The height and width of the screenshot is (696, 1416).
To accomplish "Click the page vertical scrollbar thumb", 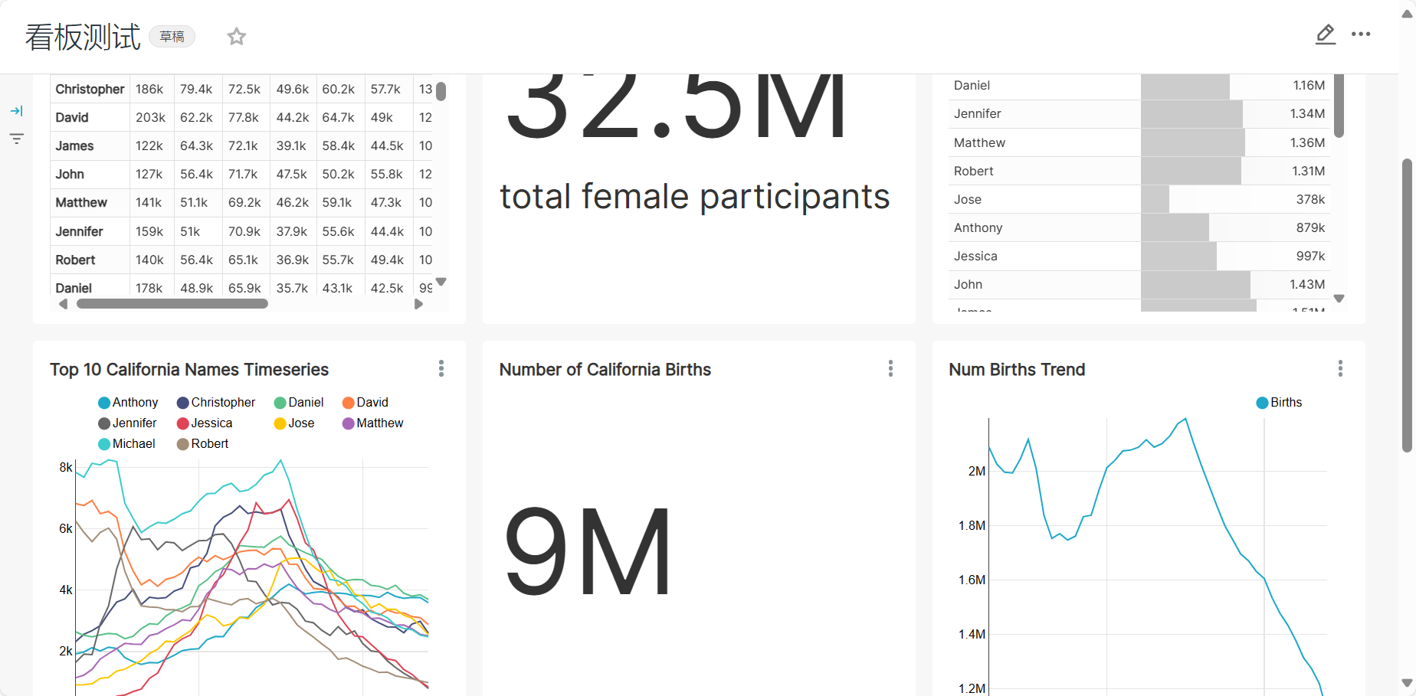I will tap(1407, 306).
